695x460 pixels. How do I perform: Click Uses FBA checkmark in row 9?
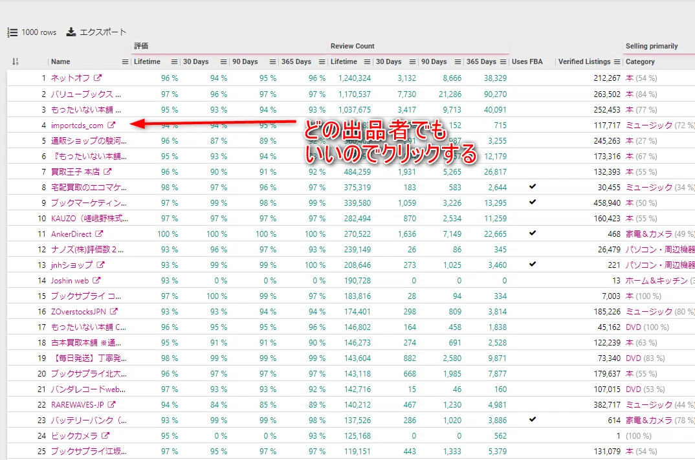pyautogui.click(x=533, y=202)
